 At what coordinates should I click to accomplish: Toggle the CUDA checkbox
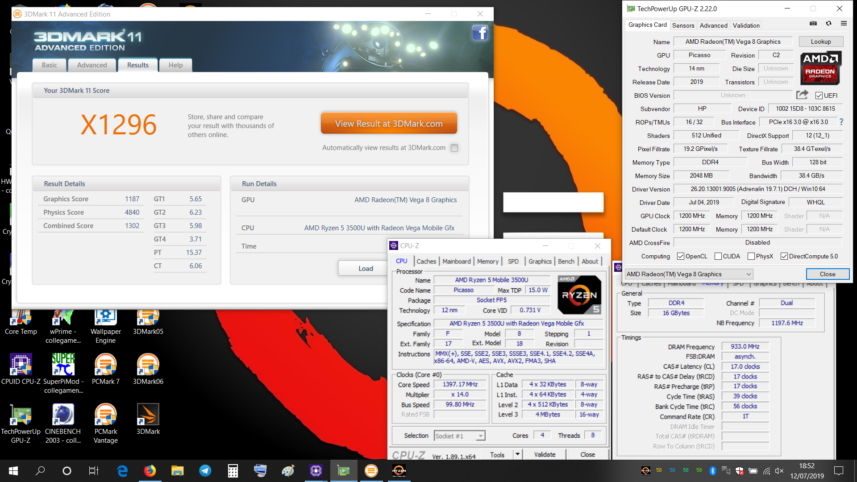718,256
